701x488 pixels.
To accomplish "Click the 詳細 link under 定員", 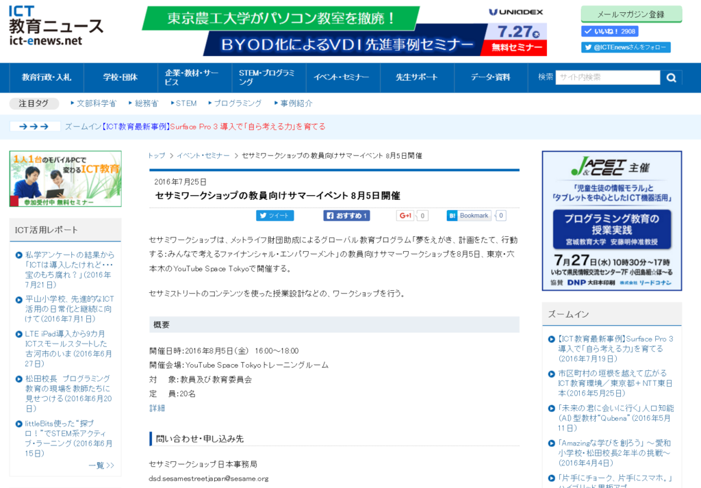I will pos(157,408).
